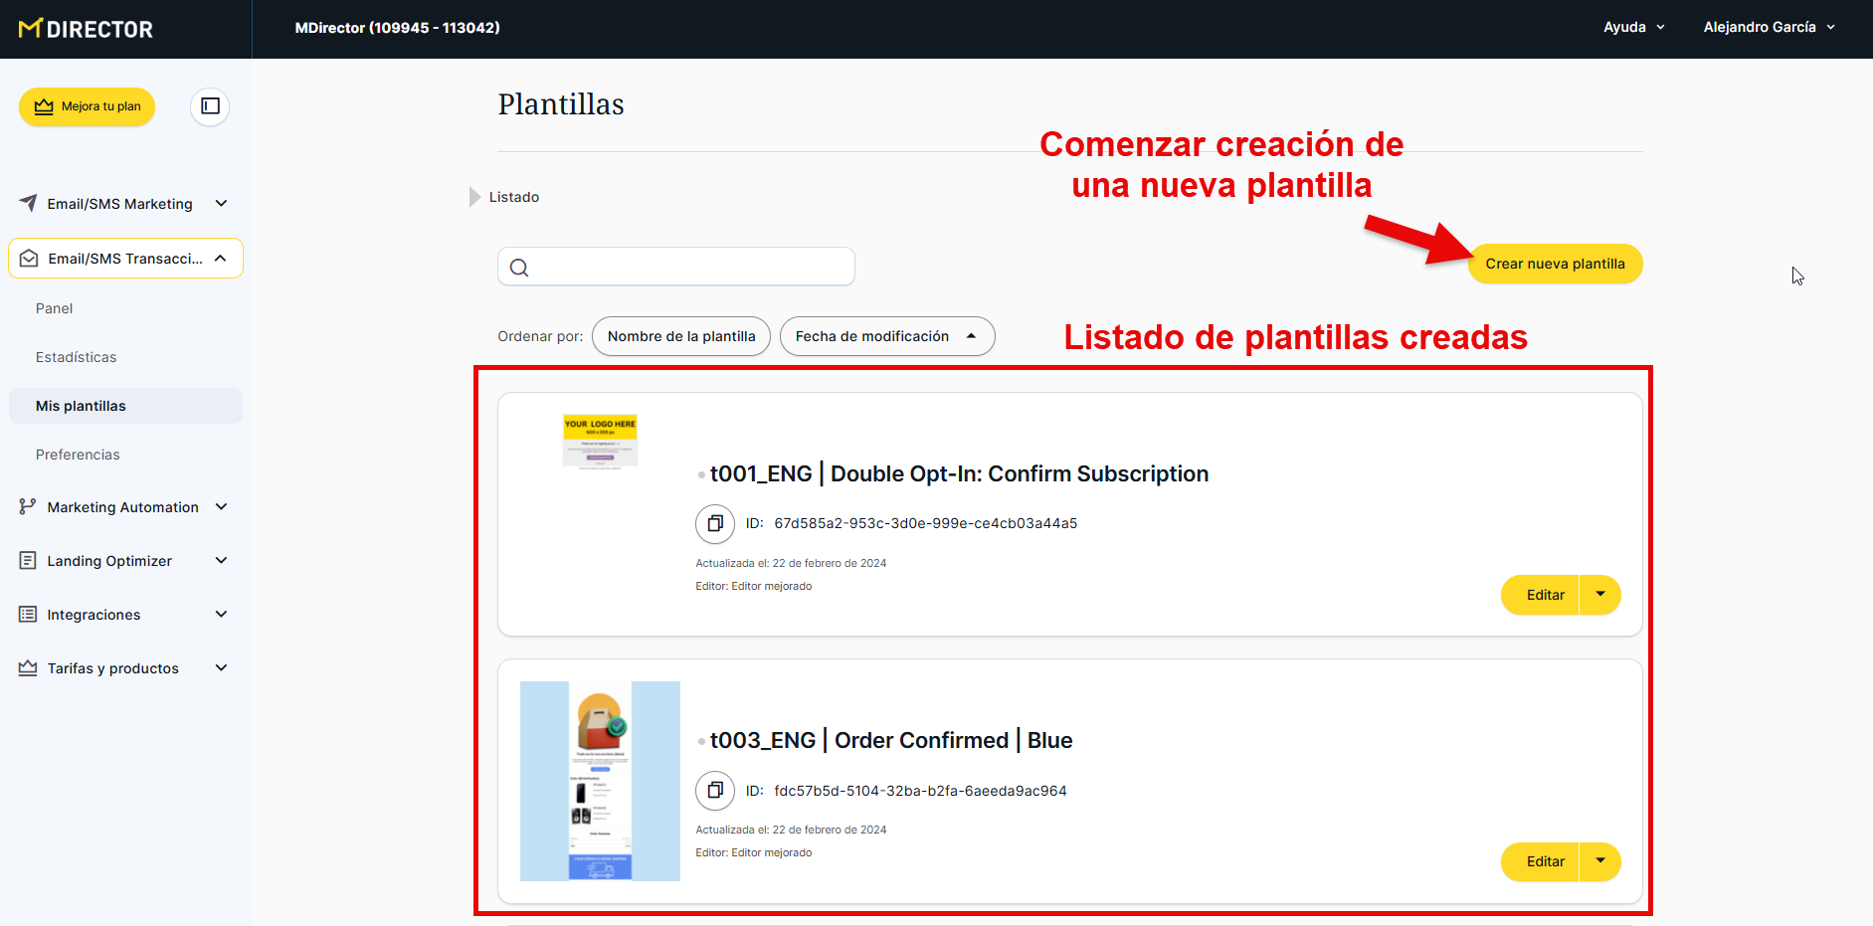This screenshot has height=926, width=1873.
Task: Expand the Email/SMS Marketing menu
Action: pyautogui.click(x=221, y=204)
